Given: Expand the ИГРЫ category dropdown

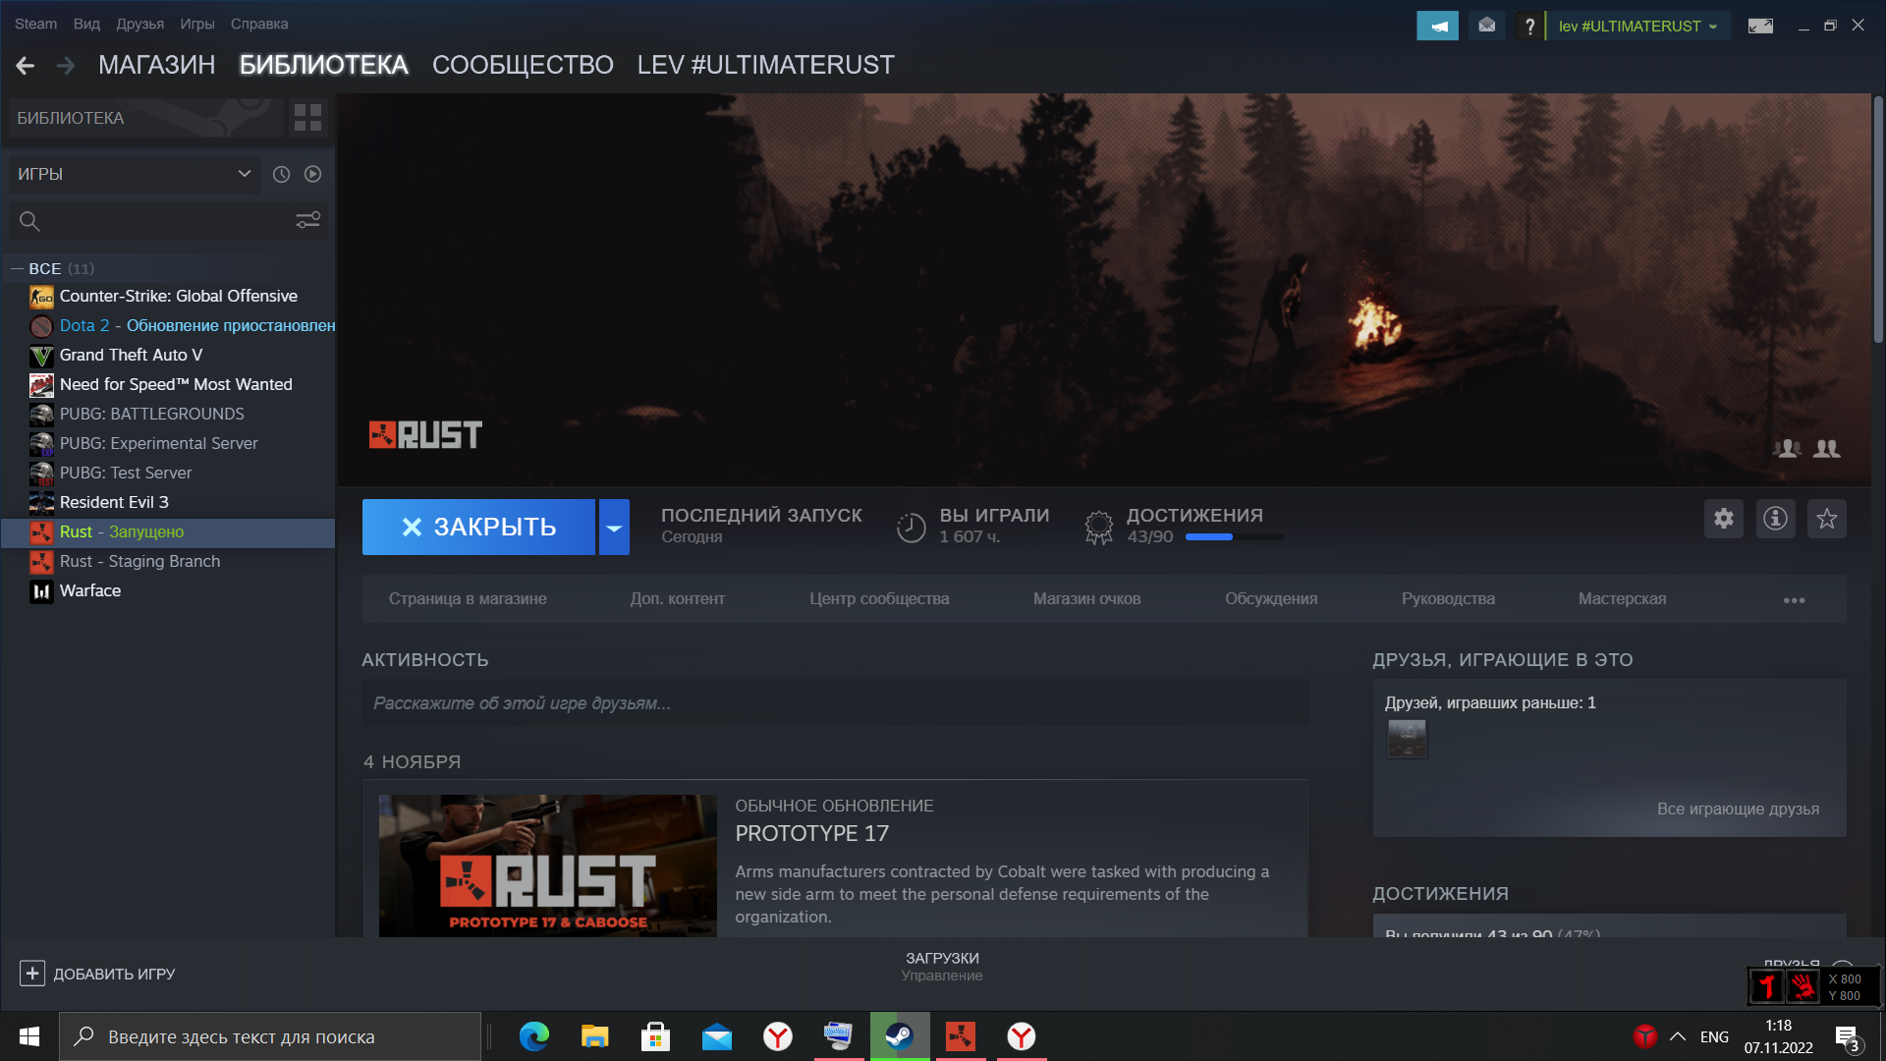Looking at the screenshot, I should (x=135, y=174).
